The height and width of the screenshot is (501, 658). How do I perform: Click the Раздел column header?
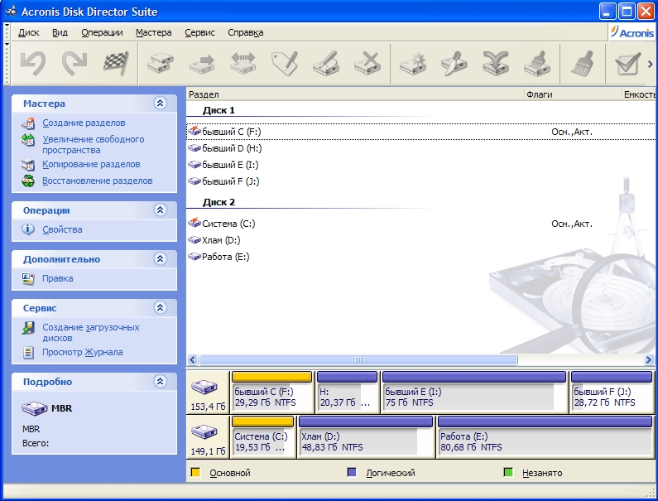click(x=355, y=94)
